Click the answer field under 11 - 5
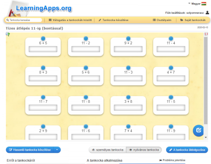This screenshot has width=211, height=164. pos(171,108)
